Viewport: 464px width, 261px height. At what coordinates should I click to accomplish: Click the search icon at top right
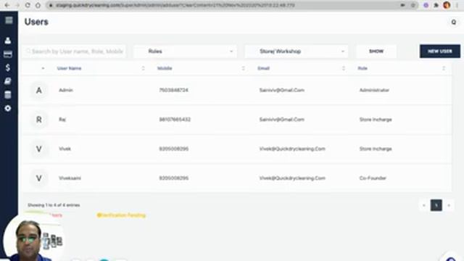coord(453,22)
